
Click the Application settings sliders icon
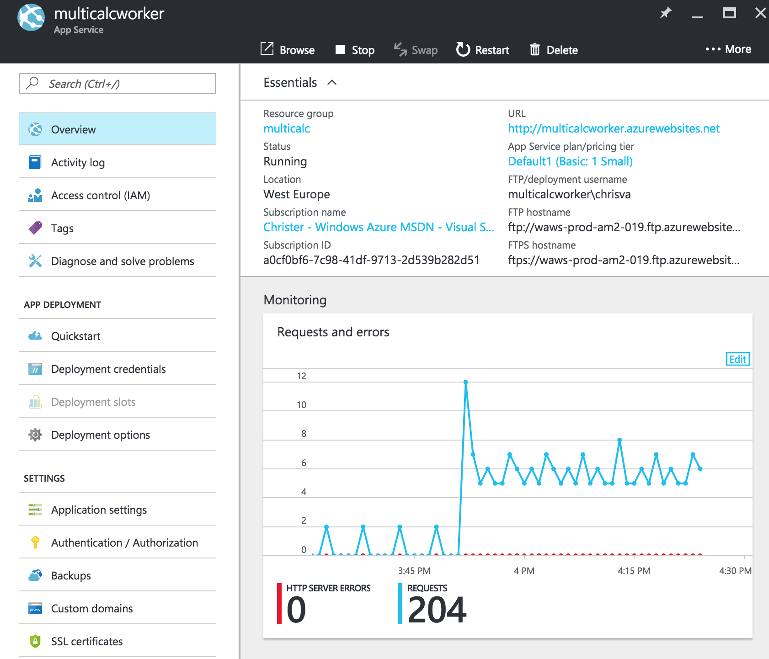(x=35, y=510)
